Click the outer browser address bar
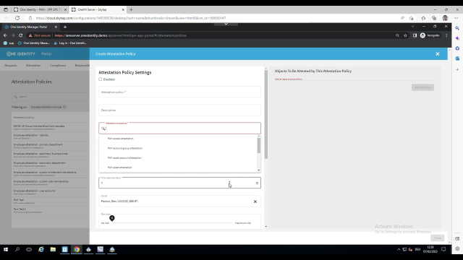Screen dimensions: 463x260 pos(213,18)
